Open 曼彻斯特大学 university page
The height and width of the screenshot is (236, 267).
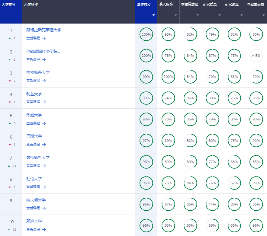pos(38,158)
